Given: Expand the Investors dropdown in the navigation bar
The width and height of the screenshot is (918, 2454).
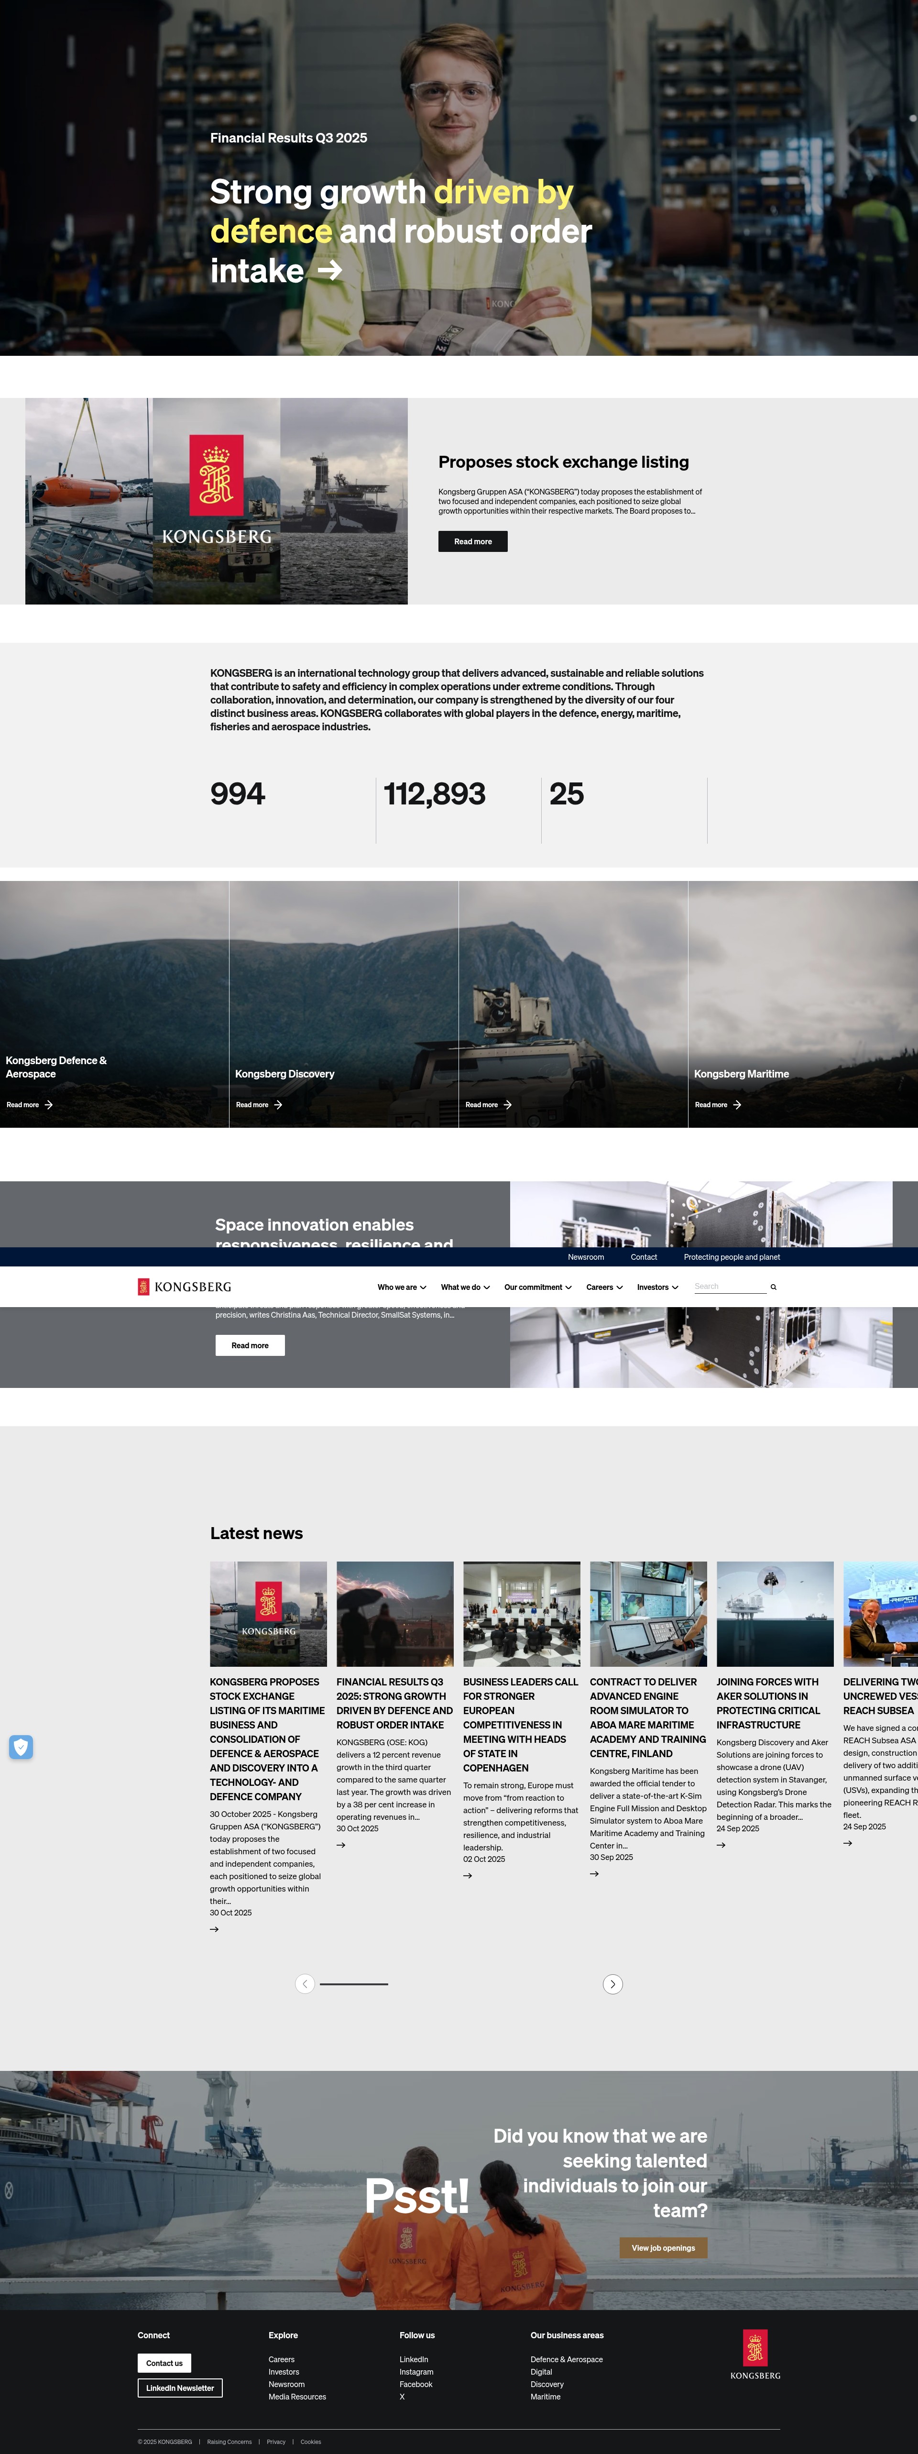Looking at the screenshot, I should coord(658,1287).
